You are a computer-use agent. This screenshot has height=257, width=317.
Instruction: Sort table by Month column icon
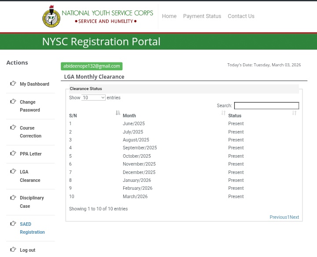click(223, 113)
